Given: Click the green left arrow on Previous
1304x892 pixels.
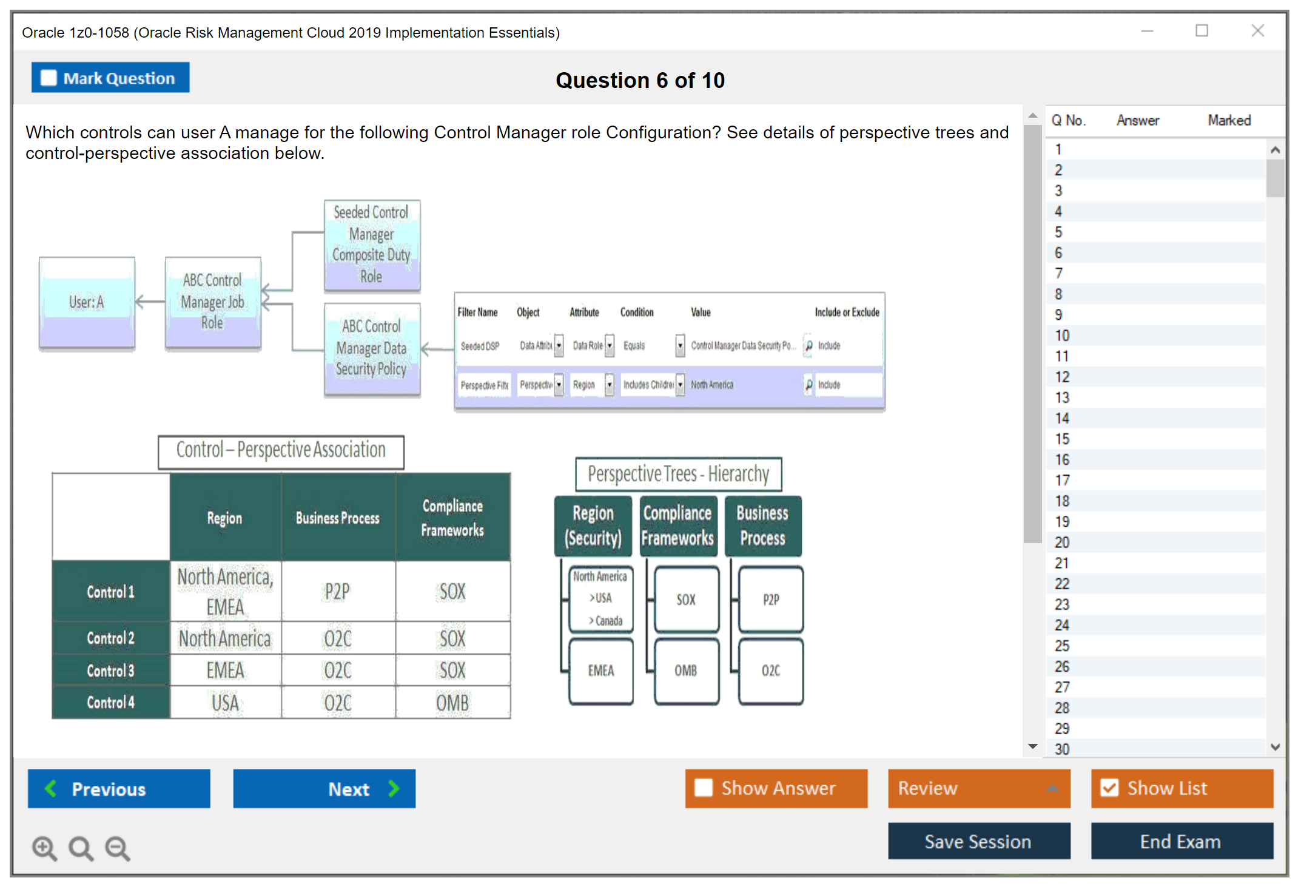Looking at the screenshot, I should pos(51,788).
